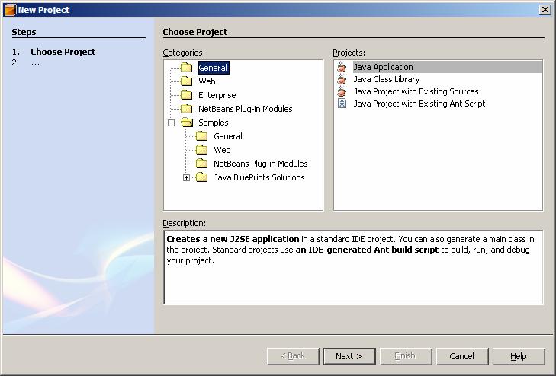Select Java Project with Existing Sources

[416, 91]
